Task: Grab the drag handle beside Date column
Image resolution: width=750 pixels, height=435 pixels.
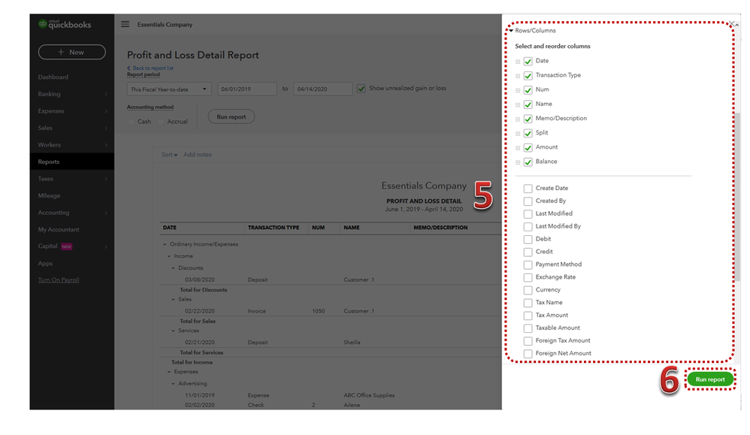Action: [518, 62]
